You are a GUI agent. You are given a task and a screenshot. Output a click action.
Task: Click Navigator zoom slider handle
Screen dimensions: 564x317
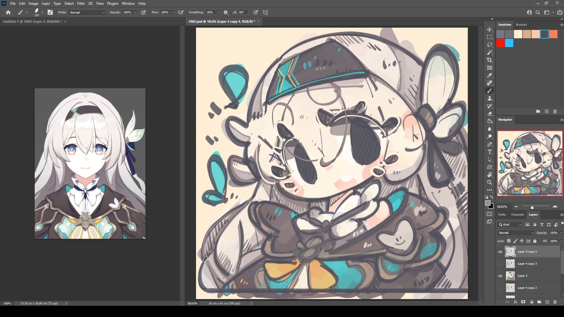coord(532,207)
